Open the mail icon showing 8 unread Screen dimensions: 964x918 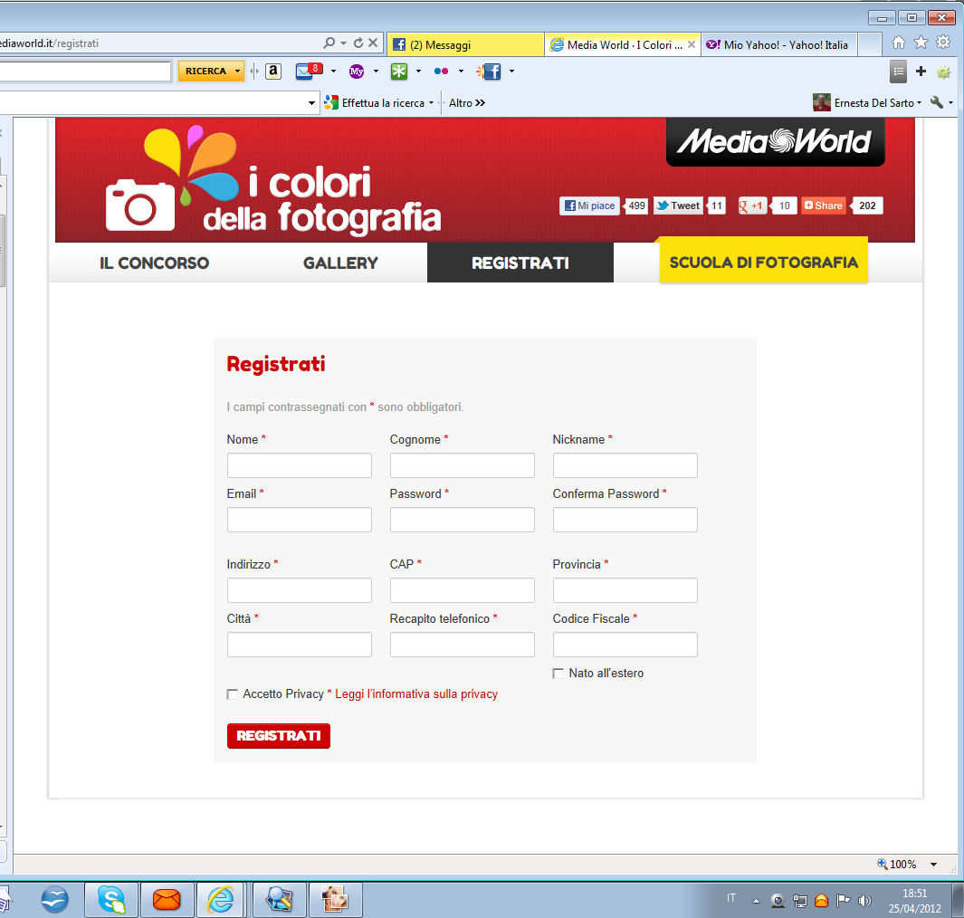point(309,72)
